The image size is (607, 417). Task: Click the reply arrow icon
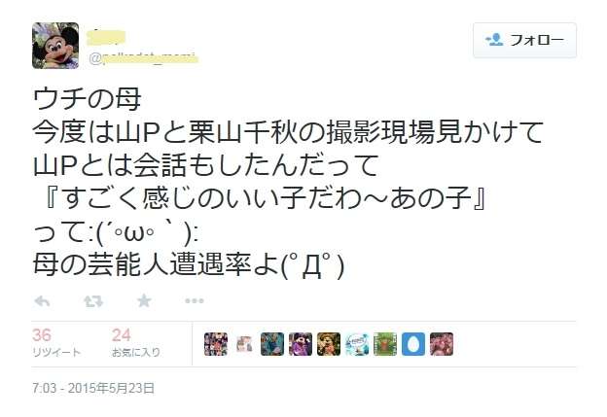[42, 301]
